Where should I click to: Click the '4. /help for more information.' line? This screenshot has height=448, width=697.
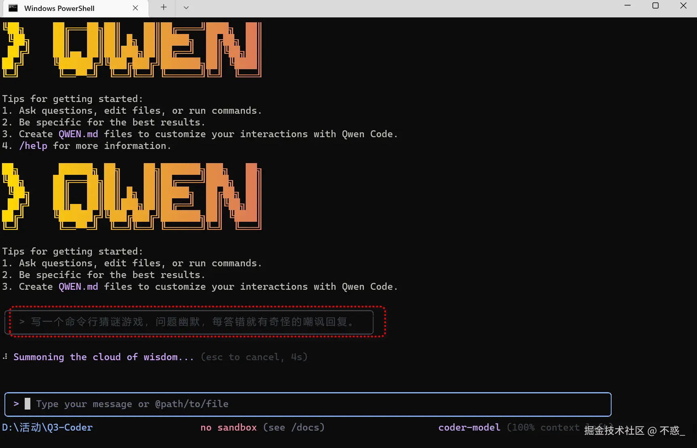click(87, 146)
